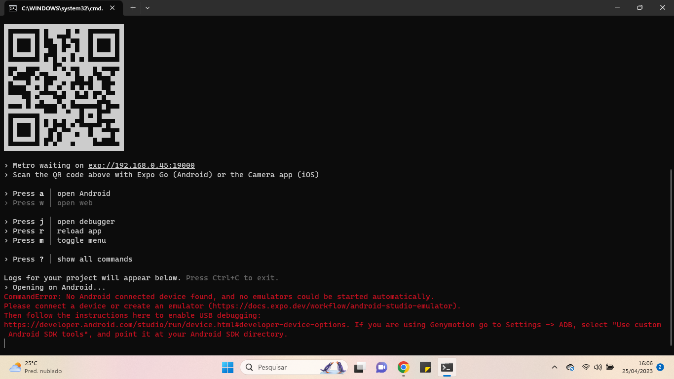The height and width of the screenshot is (379, 674).
Task: Open Task View from taskbar
Action: pyautogui.click(x=360, y=367)
